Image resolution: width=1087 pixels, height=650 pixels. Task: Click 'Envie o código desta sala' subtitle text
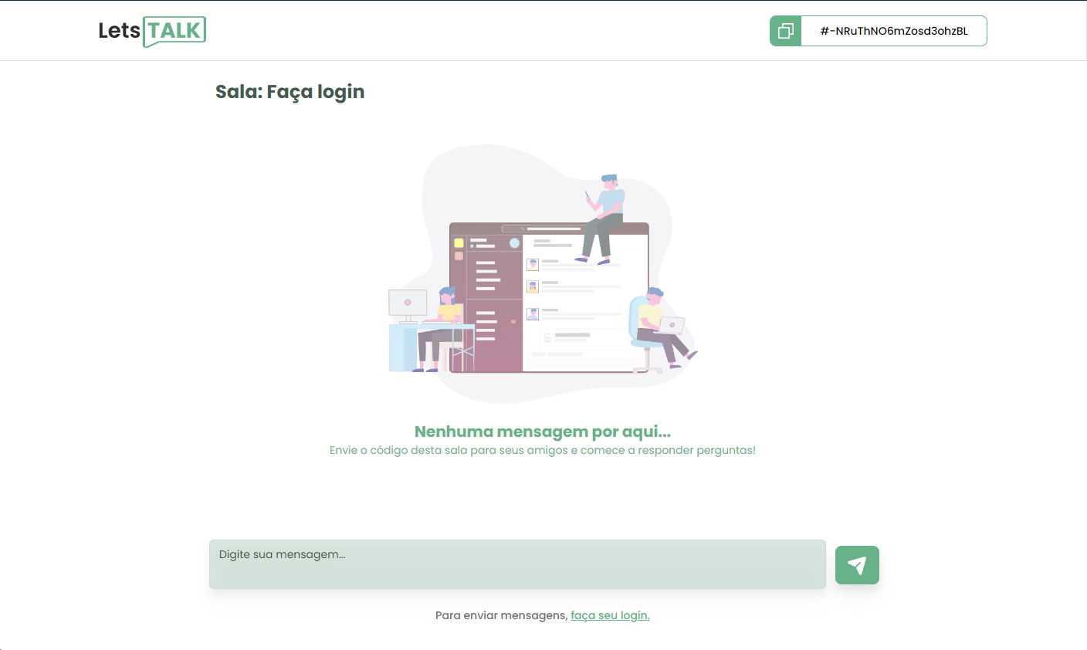[x=543, y=450]
